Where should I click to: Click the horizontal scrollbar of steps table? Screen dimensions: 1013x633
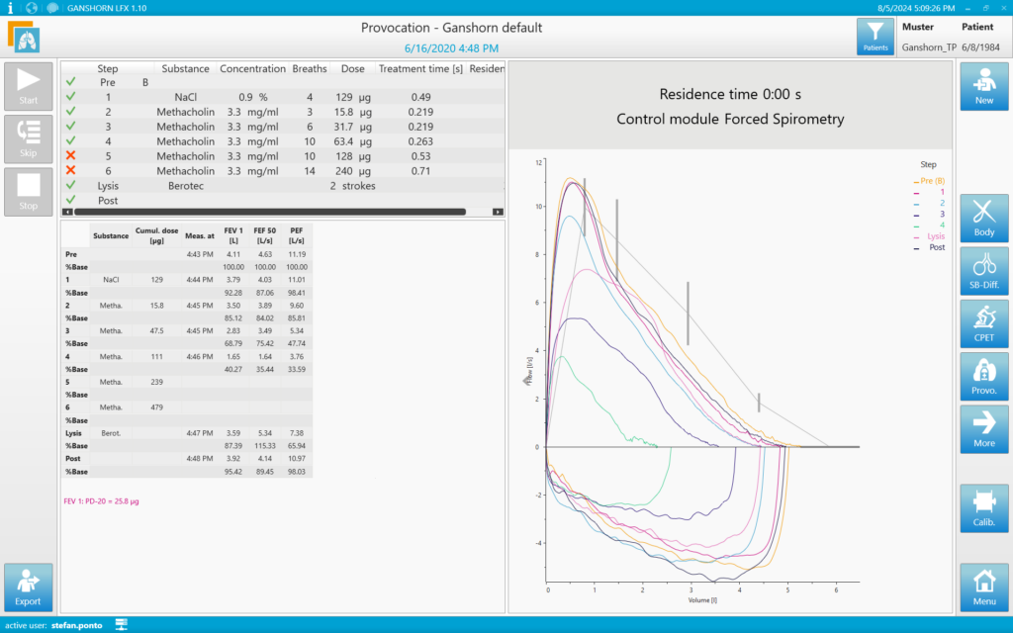tap(270, 212)
